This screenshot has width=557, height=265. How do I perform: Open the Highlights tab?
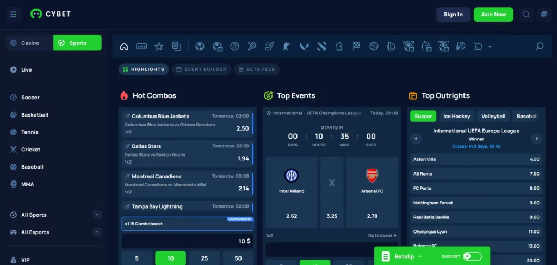(144, 69)
